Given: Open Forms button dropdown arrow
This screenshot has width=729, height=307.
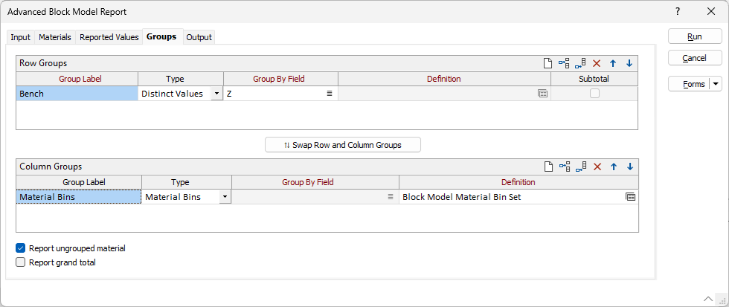Looking at the screenshot, I should 716,83.
